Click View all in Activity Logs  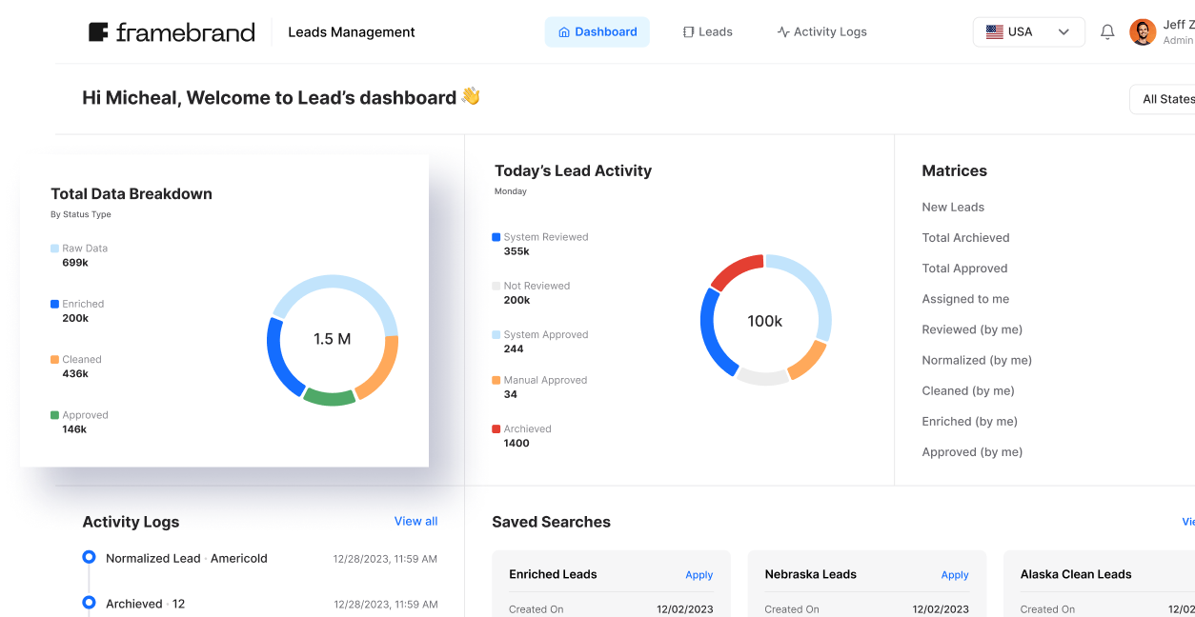coord(415,521)
